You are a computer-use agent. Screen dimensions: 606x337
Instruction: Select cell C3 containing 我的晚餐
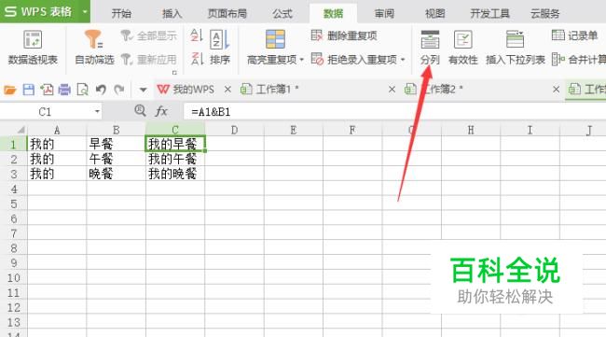click(x=175, y=174)
